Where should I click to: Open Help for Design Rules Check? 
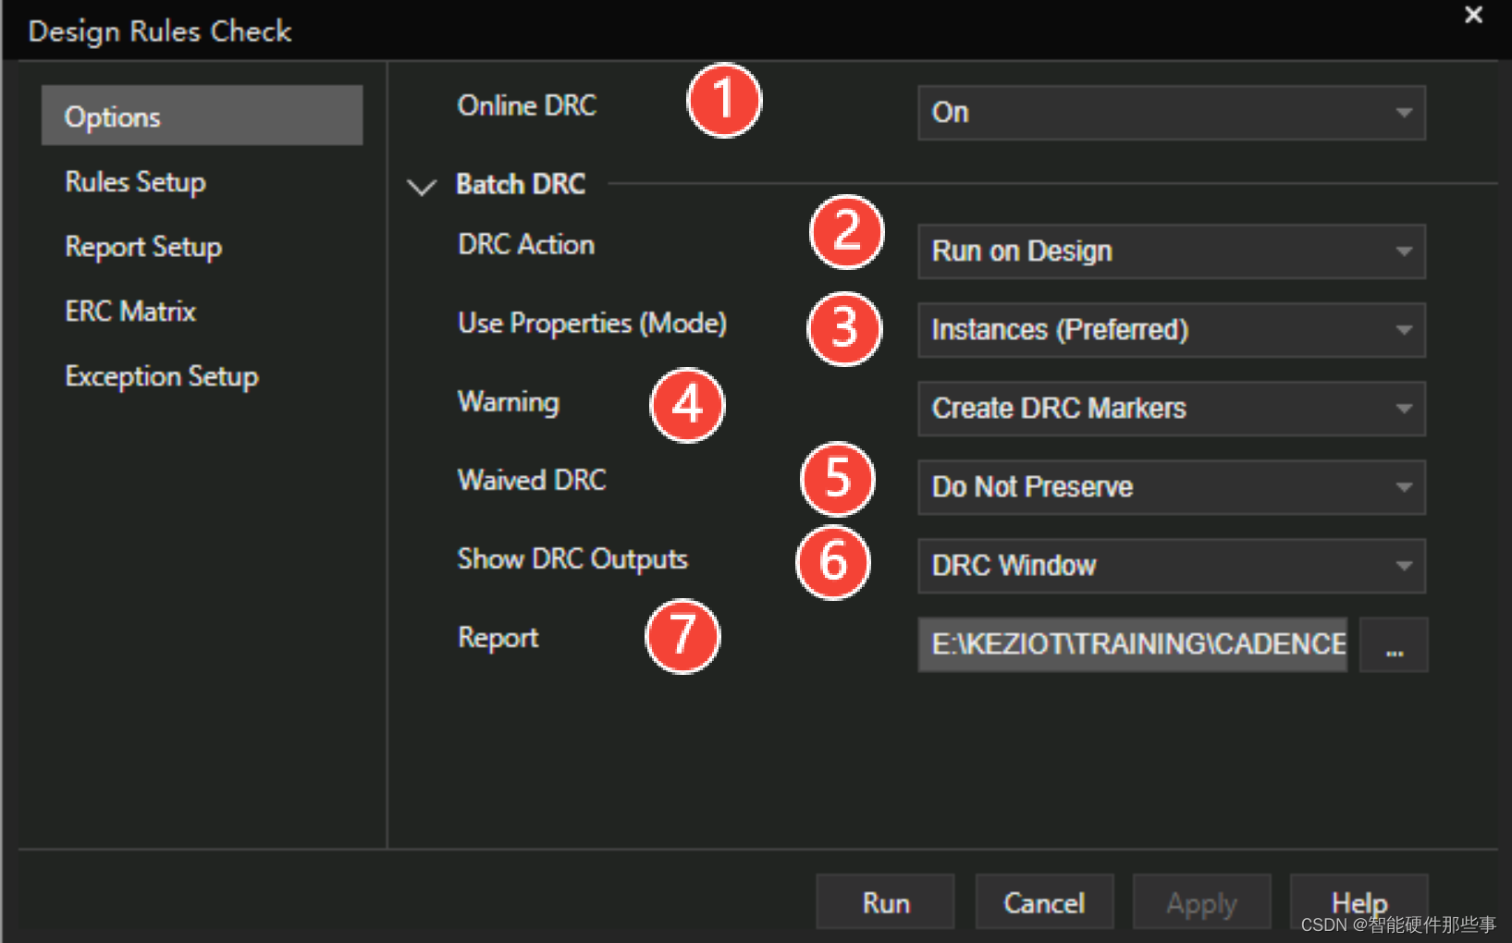pos(1358,900)
